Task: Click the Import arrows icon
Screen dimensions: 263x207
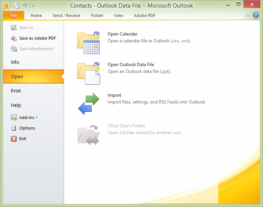Action: [89, 103]
